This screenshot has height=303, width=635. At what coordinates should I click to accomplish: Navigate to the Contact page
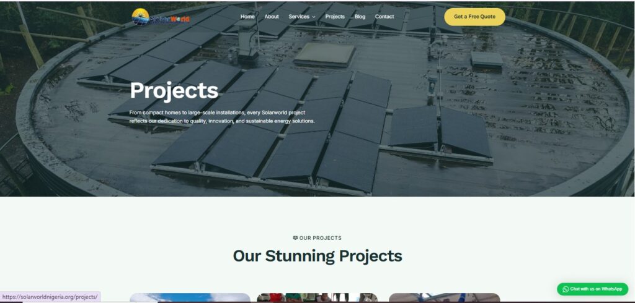384,17
